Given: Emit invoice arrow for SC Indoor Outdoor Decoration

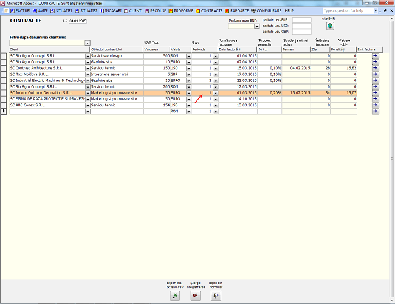Looking at the screenshot, I should tap(375, 93).
